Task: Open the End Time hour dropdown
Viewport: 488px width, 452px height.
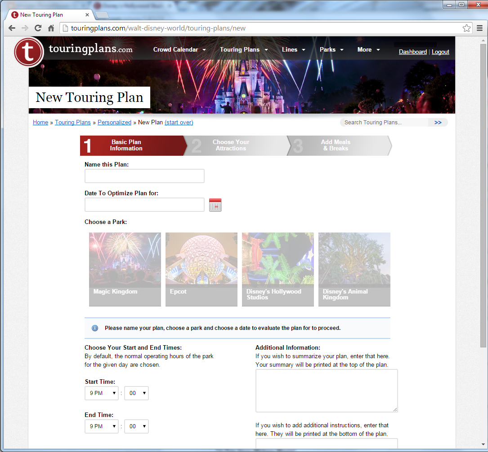Action: point(101,426)
